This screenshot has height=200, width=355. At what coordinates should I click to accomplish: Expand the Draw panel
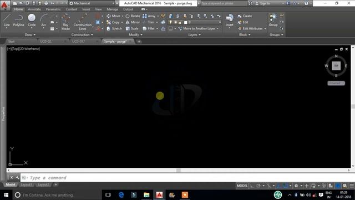click(x=29, y=34)
